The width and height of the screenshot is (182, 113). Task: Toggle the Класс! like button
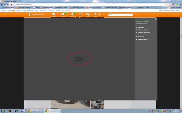[140, 37]
